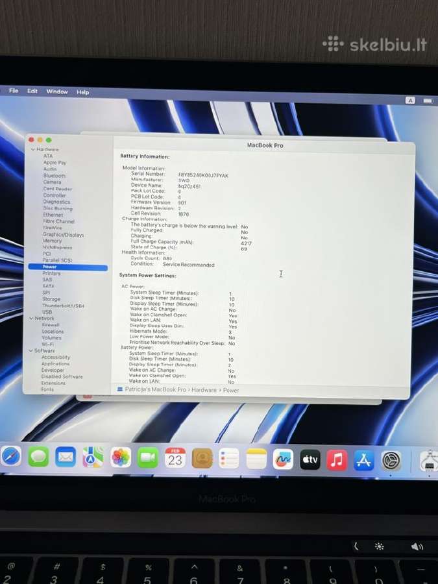Select SAS in the sidebar
Viewport: 438px width, 584px height.
tap(47, 279)
